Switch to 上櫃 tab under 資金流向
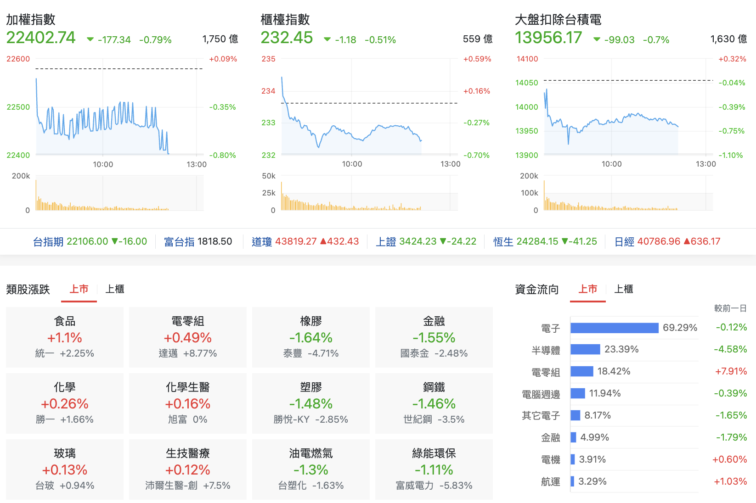 pos(624,289)
